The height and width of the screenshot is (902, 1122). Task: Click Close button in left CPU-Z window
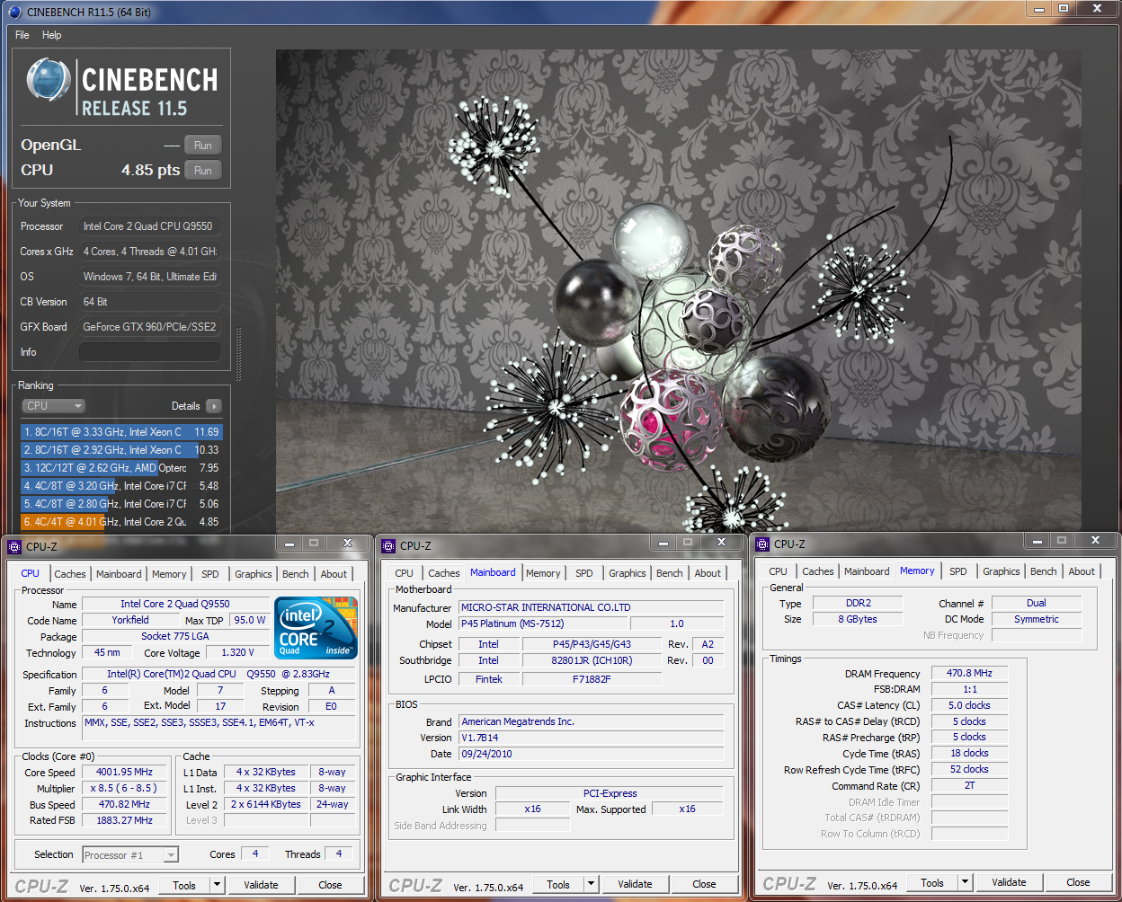(x=330, y=885)
